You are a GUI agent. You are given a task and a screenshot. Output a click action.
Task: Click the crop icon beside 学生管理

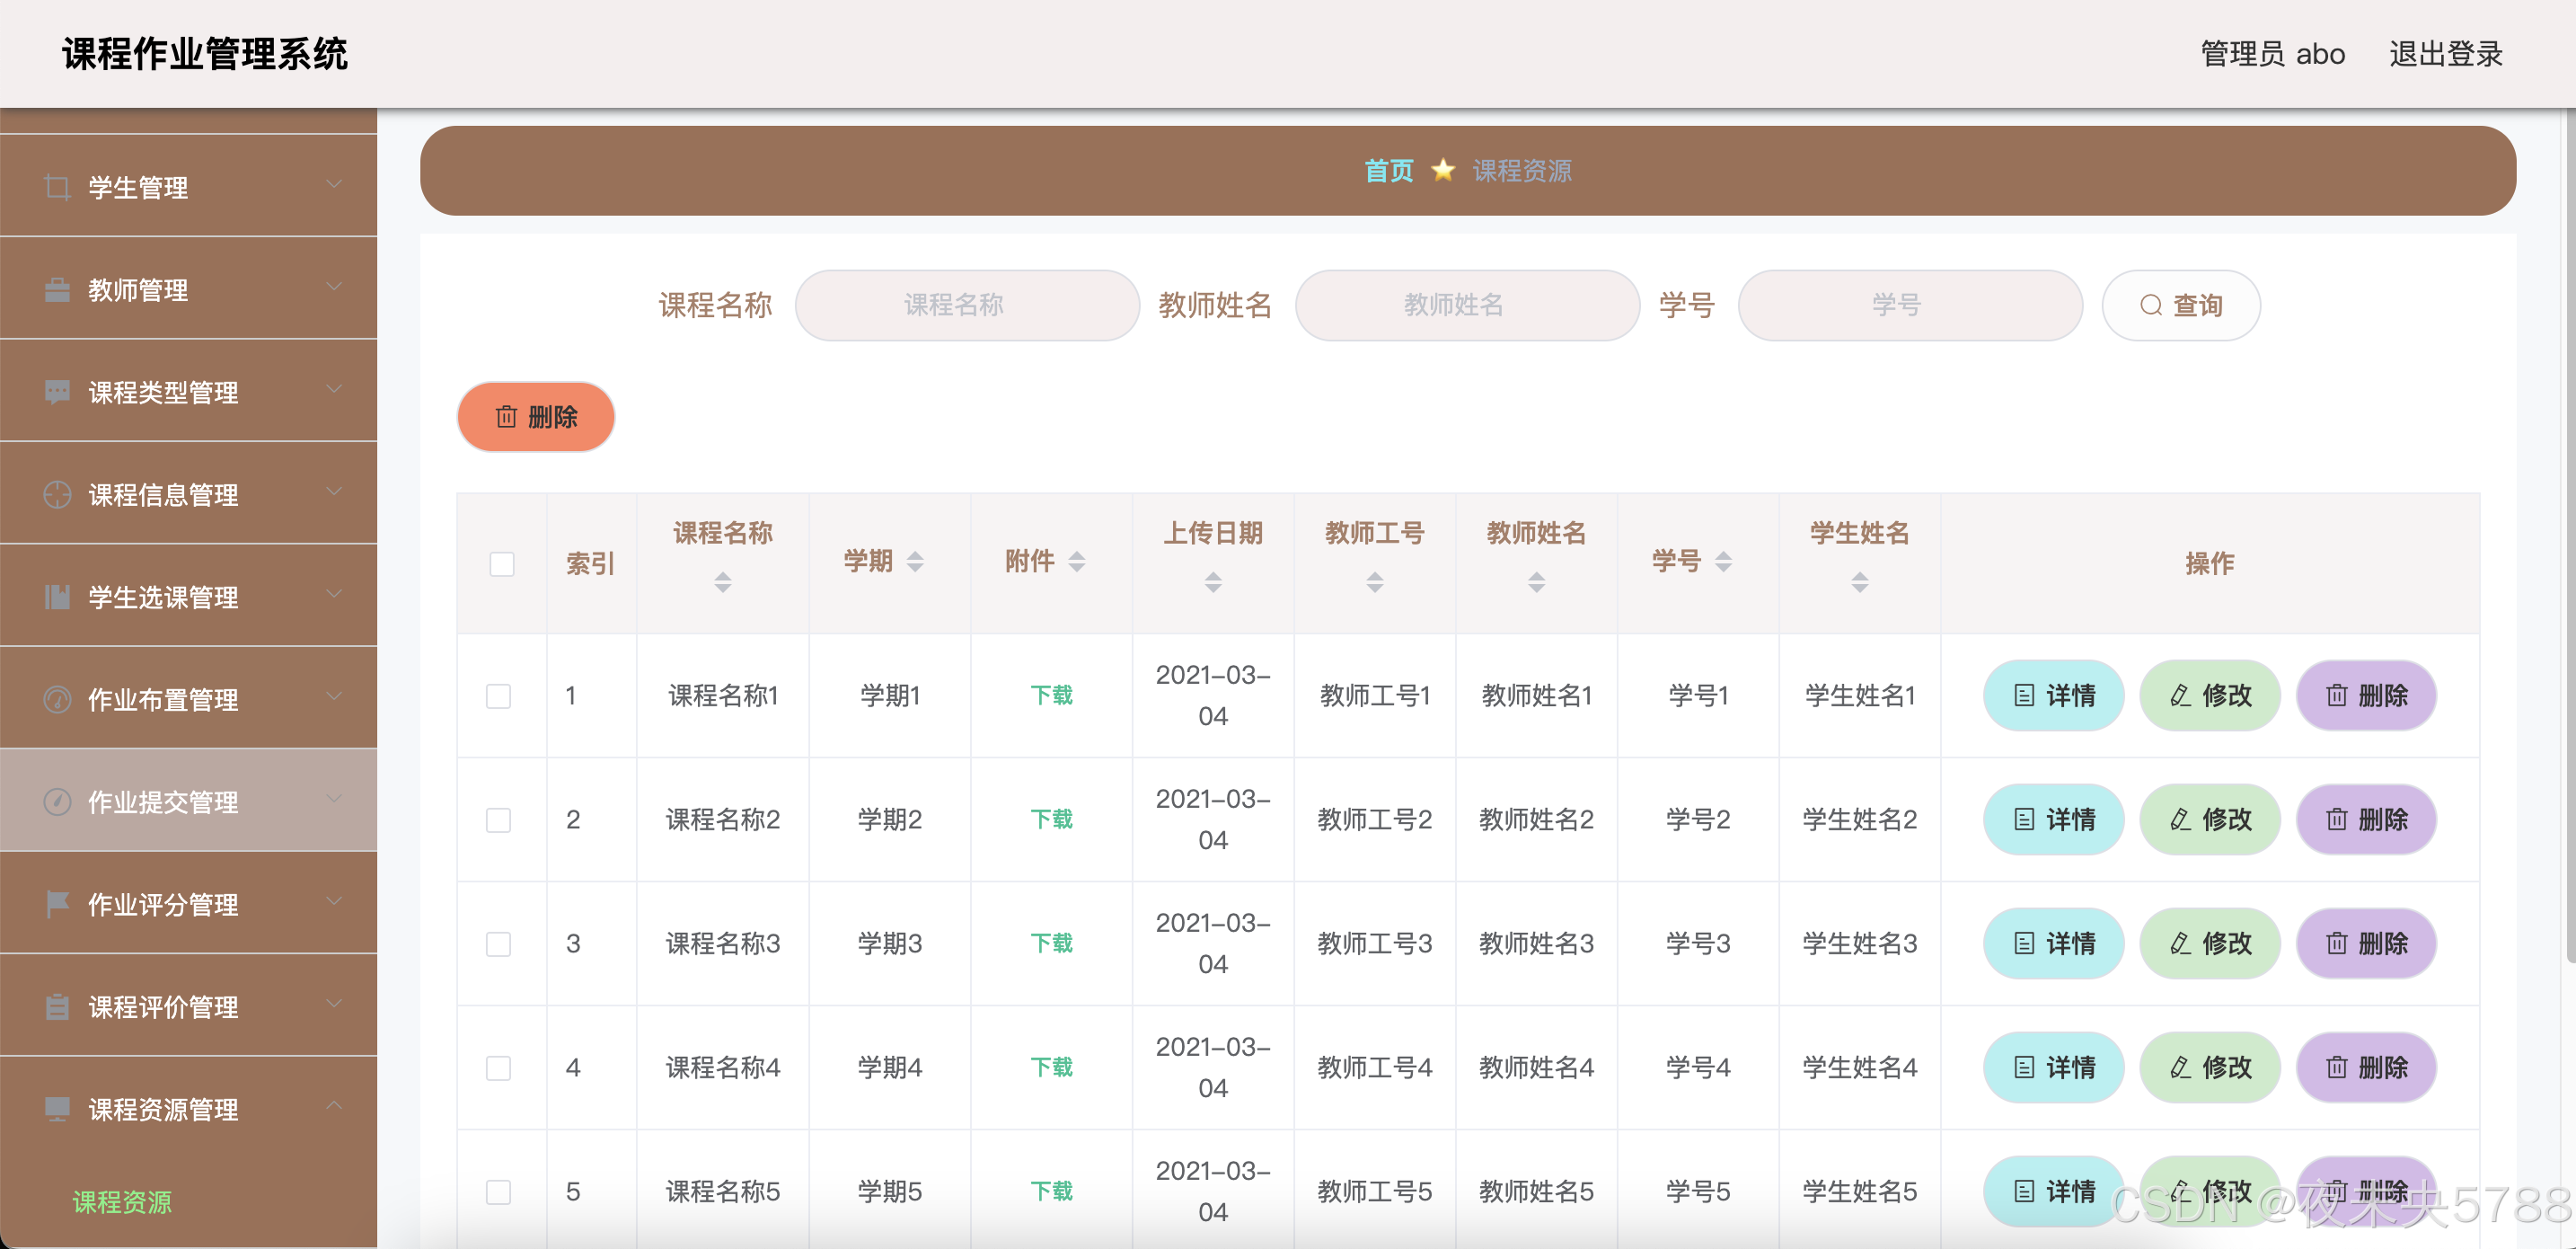tap(57, 187)
